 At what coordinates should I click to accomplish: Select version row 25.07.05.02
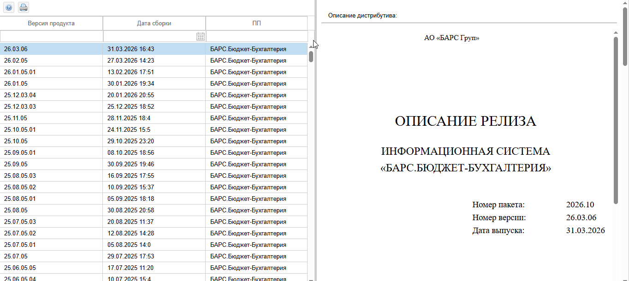click(154, 233)
